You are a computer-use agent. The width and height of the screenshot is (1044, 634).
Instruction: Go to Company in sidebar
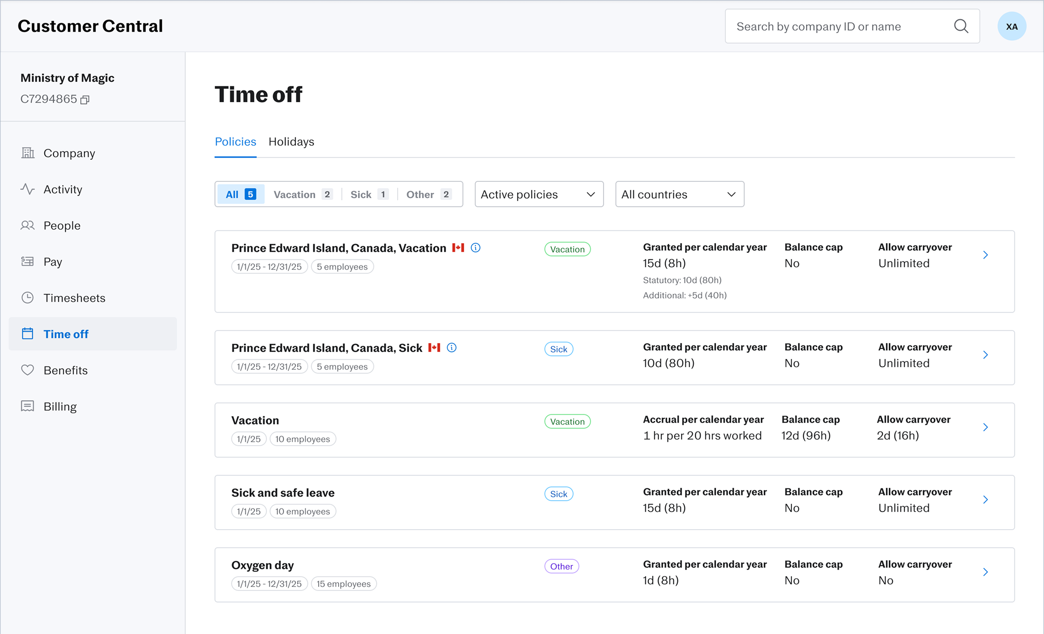93,153
